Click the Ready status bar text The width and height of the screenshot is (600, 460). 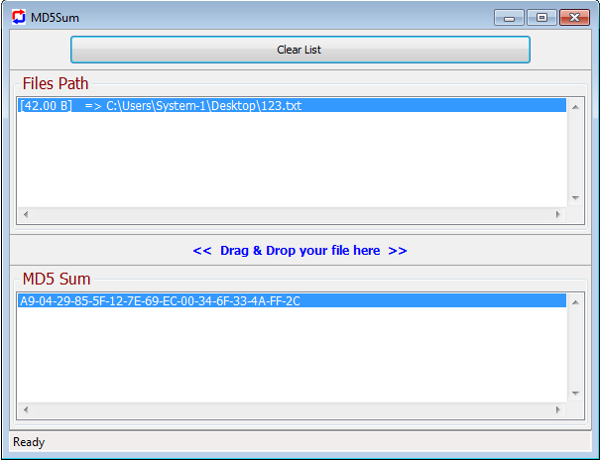[x=29, y=442]
